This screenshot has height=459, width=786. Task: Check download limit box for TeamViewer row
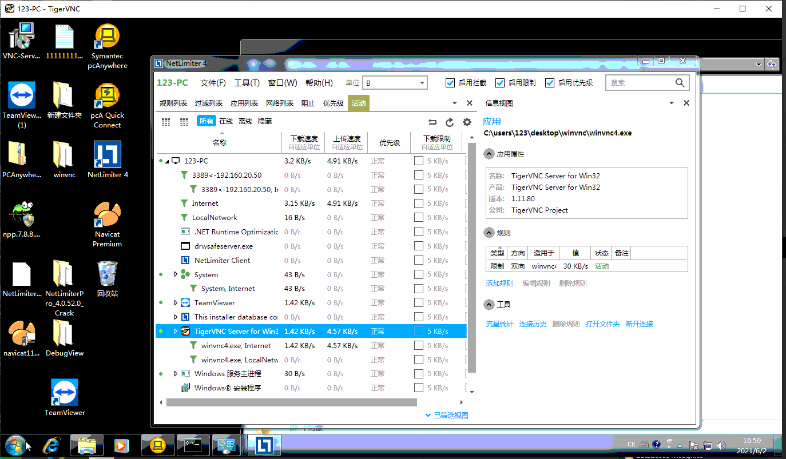point(419,302)
